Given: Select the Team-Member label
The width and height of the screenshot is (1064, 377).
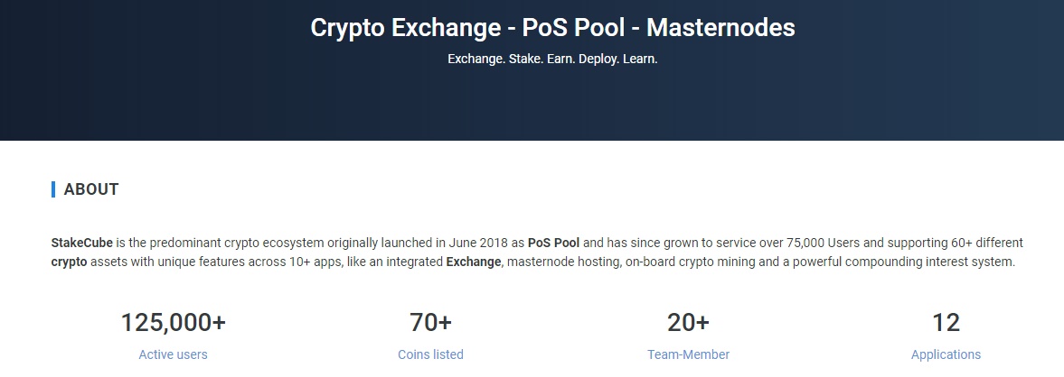Looking at the screenshot, I should pos(688,354).
